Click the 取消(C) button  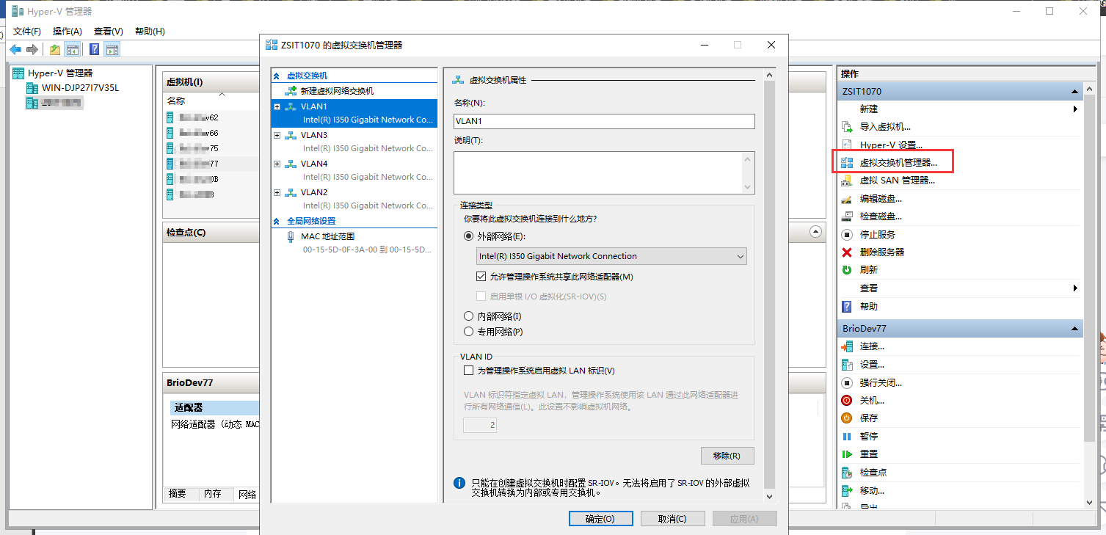click(672, 519)
